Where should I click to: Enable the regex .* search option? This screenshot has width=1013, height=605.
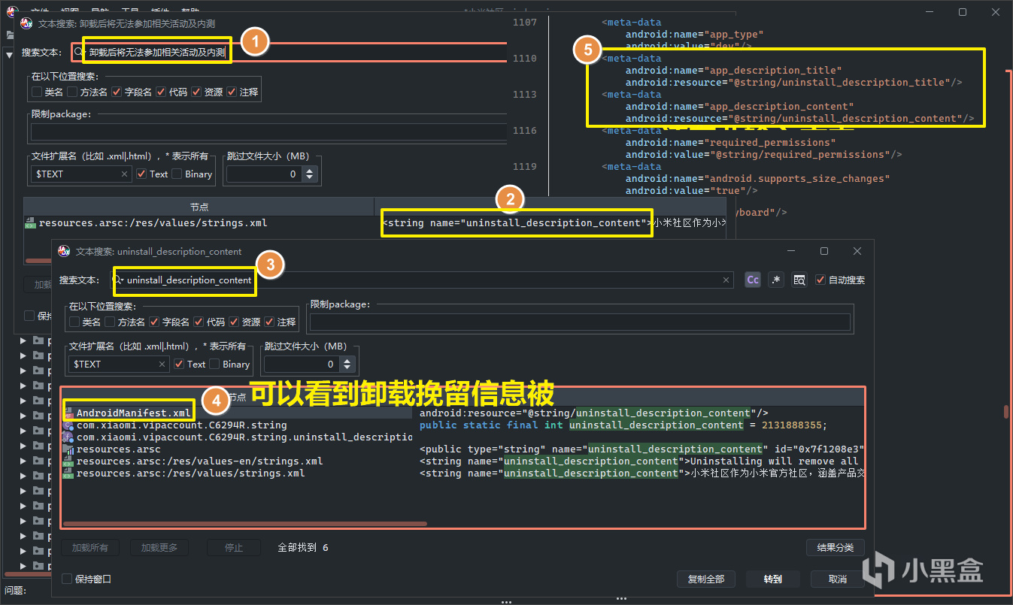click(776, 280)
